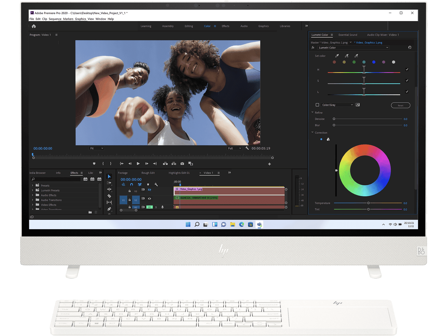Collapse the Correction section

point(312,132)
